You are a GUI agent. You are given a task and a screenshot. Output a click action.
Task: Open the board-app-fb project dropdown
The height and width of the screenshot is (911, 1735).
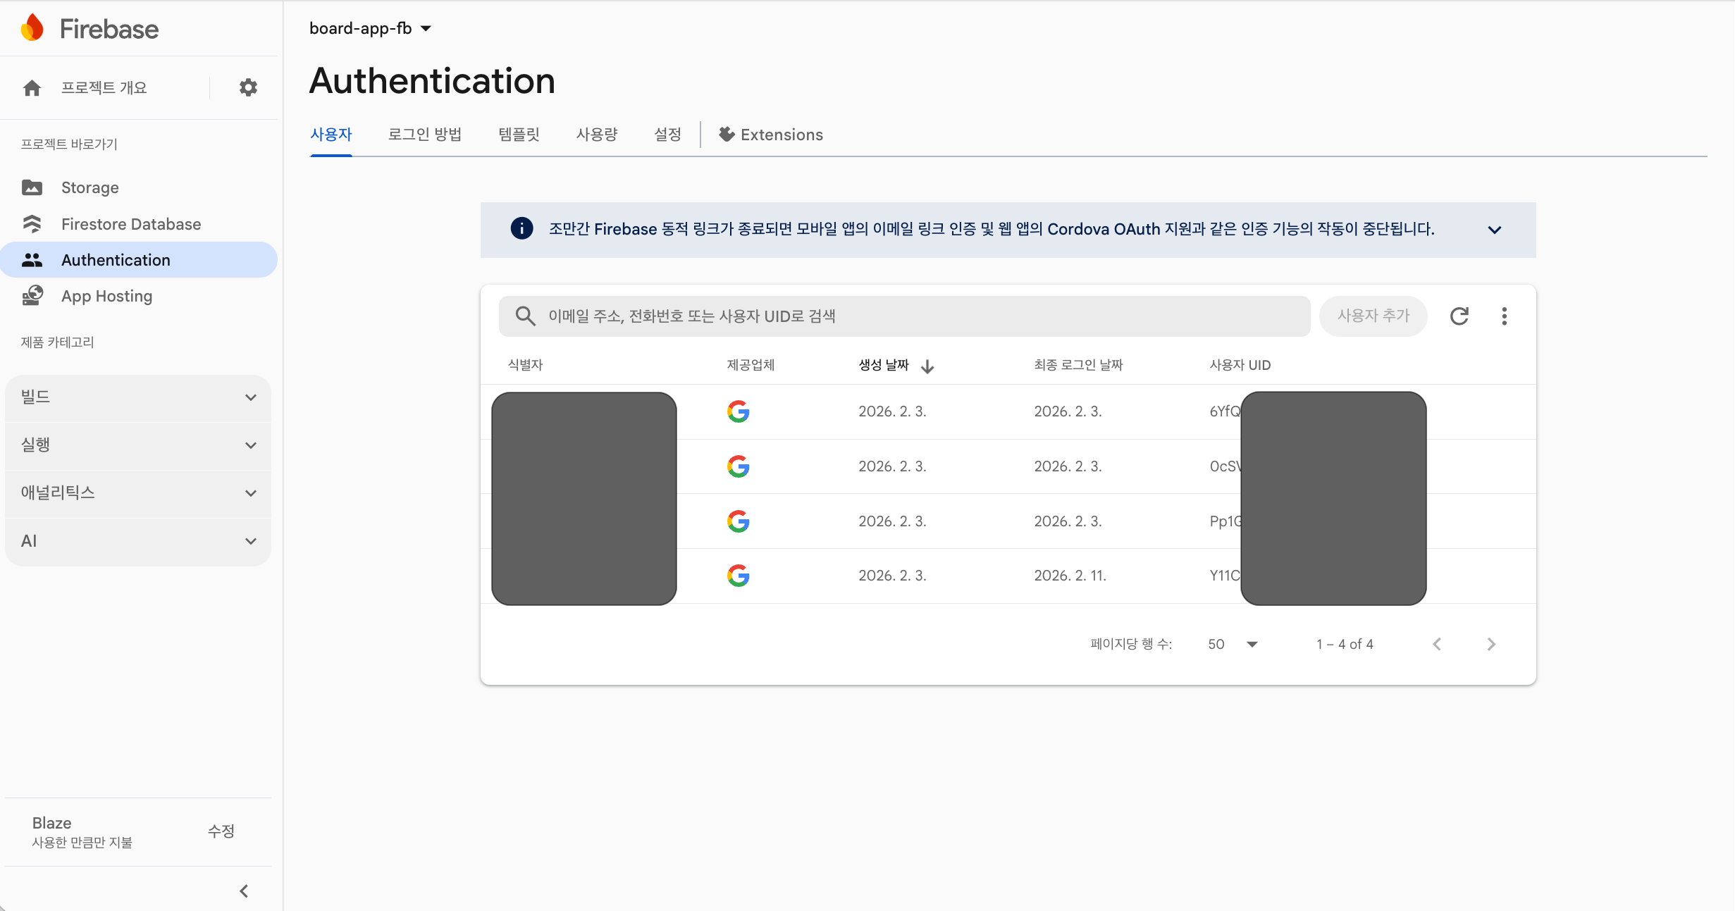[370, 28]
